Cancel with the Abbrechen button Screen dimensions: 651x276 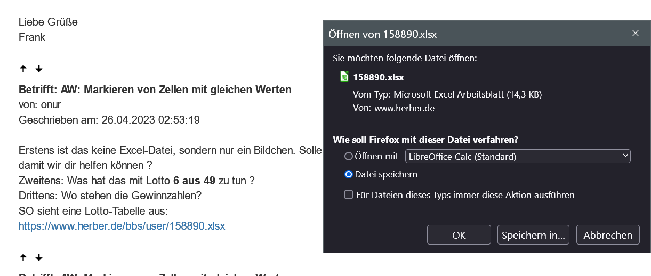(608, 235)
